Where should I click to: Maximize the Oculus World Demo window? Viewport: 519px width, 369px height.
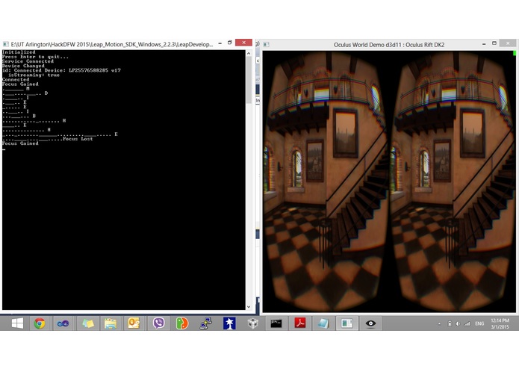pos(494,43)
